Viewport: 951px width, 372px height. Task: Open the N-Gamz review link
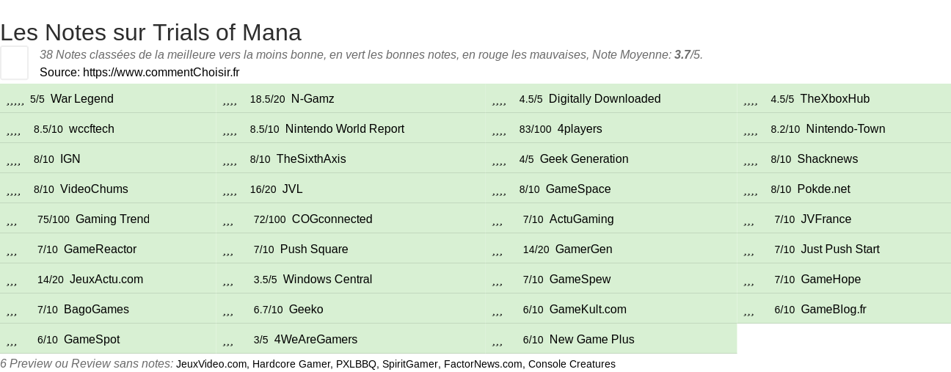click(x=313, y=99)
